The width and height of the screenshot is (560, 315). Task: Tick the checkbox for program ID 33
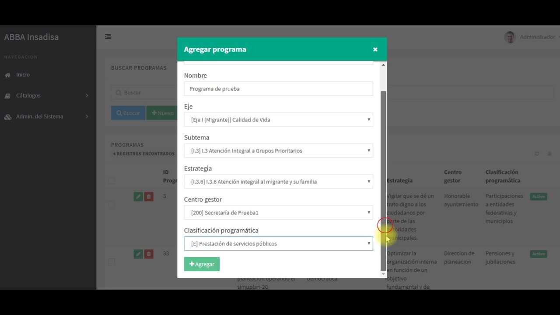pos(112,262)
